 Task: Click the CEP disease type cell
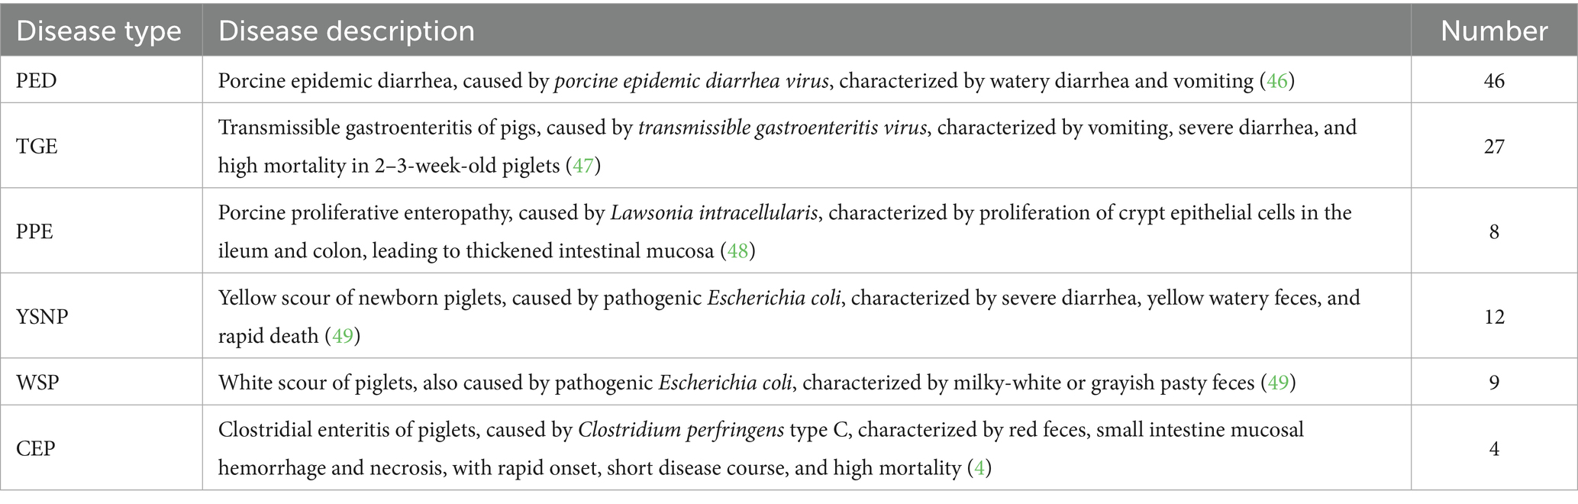35,447
